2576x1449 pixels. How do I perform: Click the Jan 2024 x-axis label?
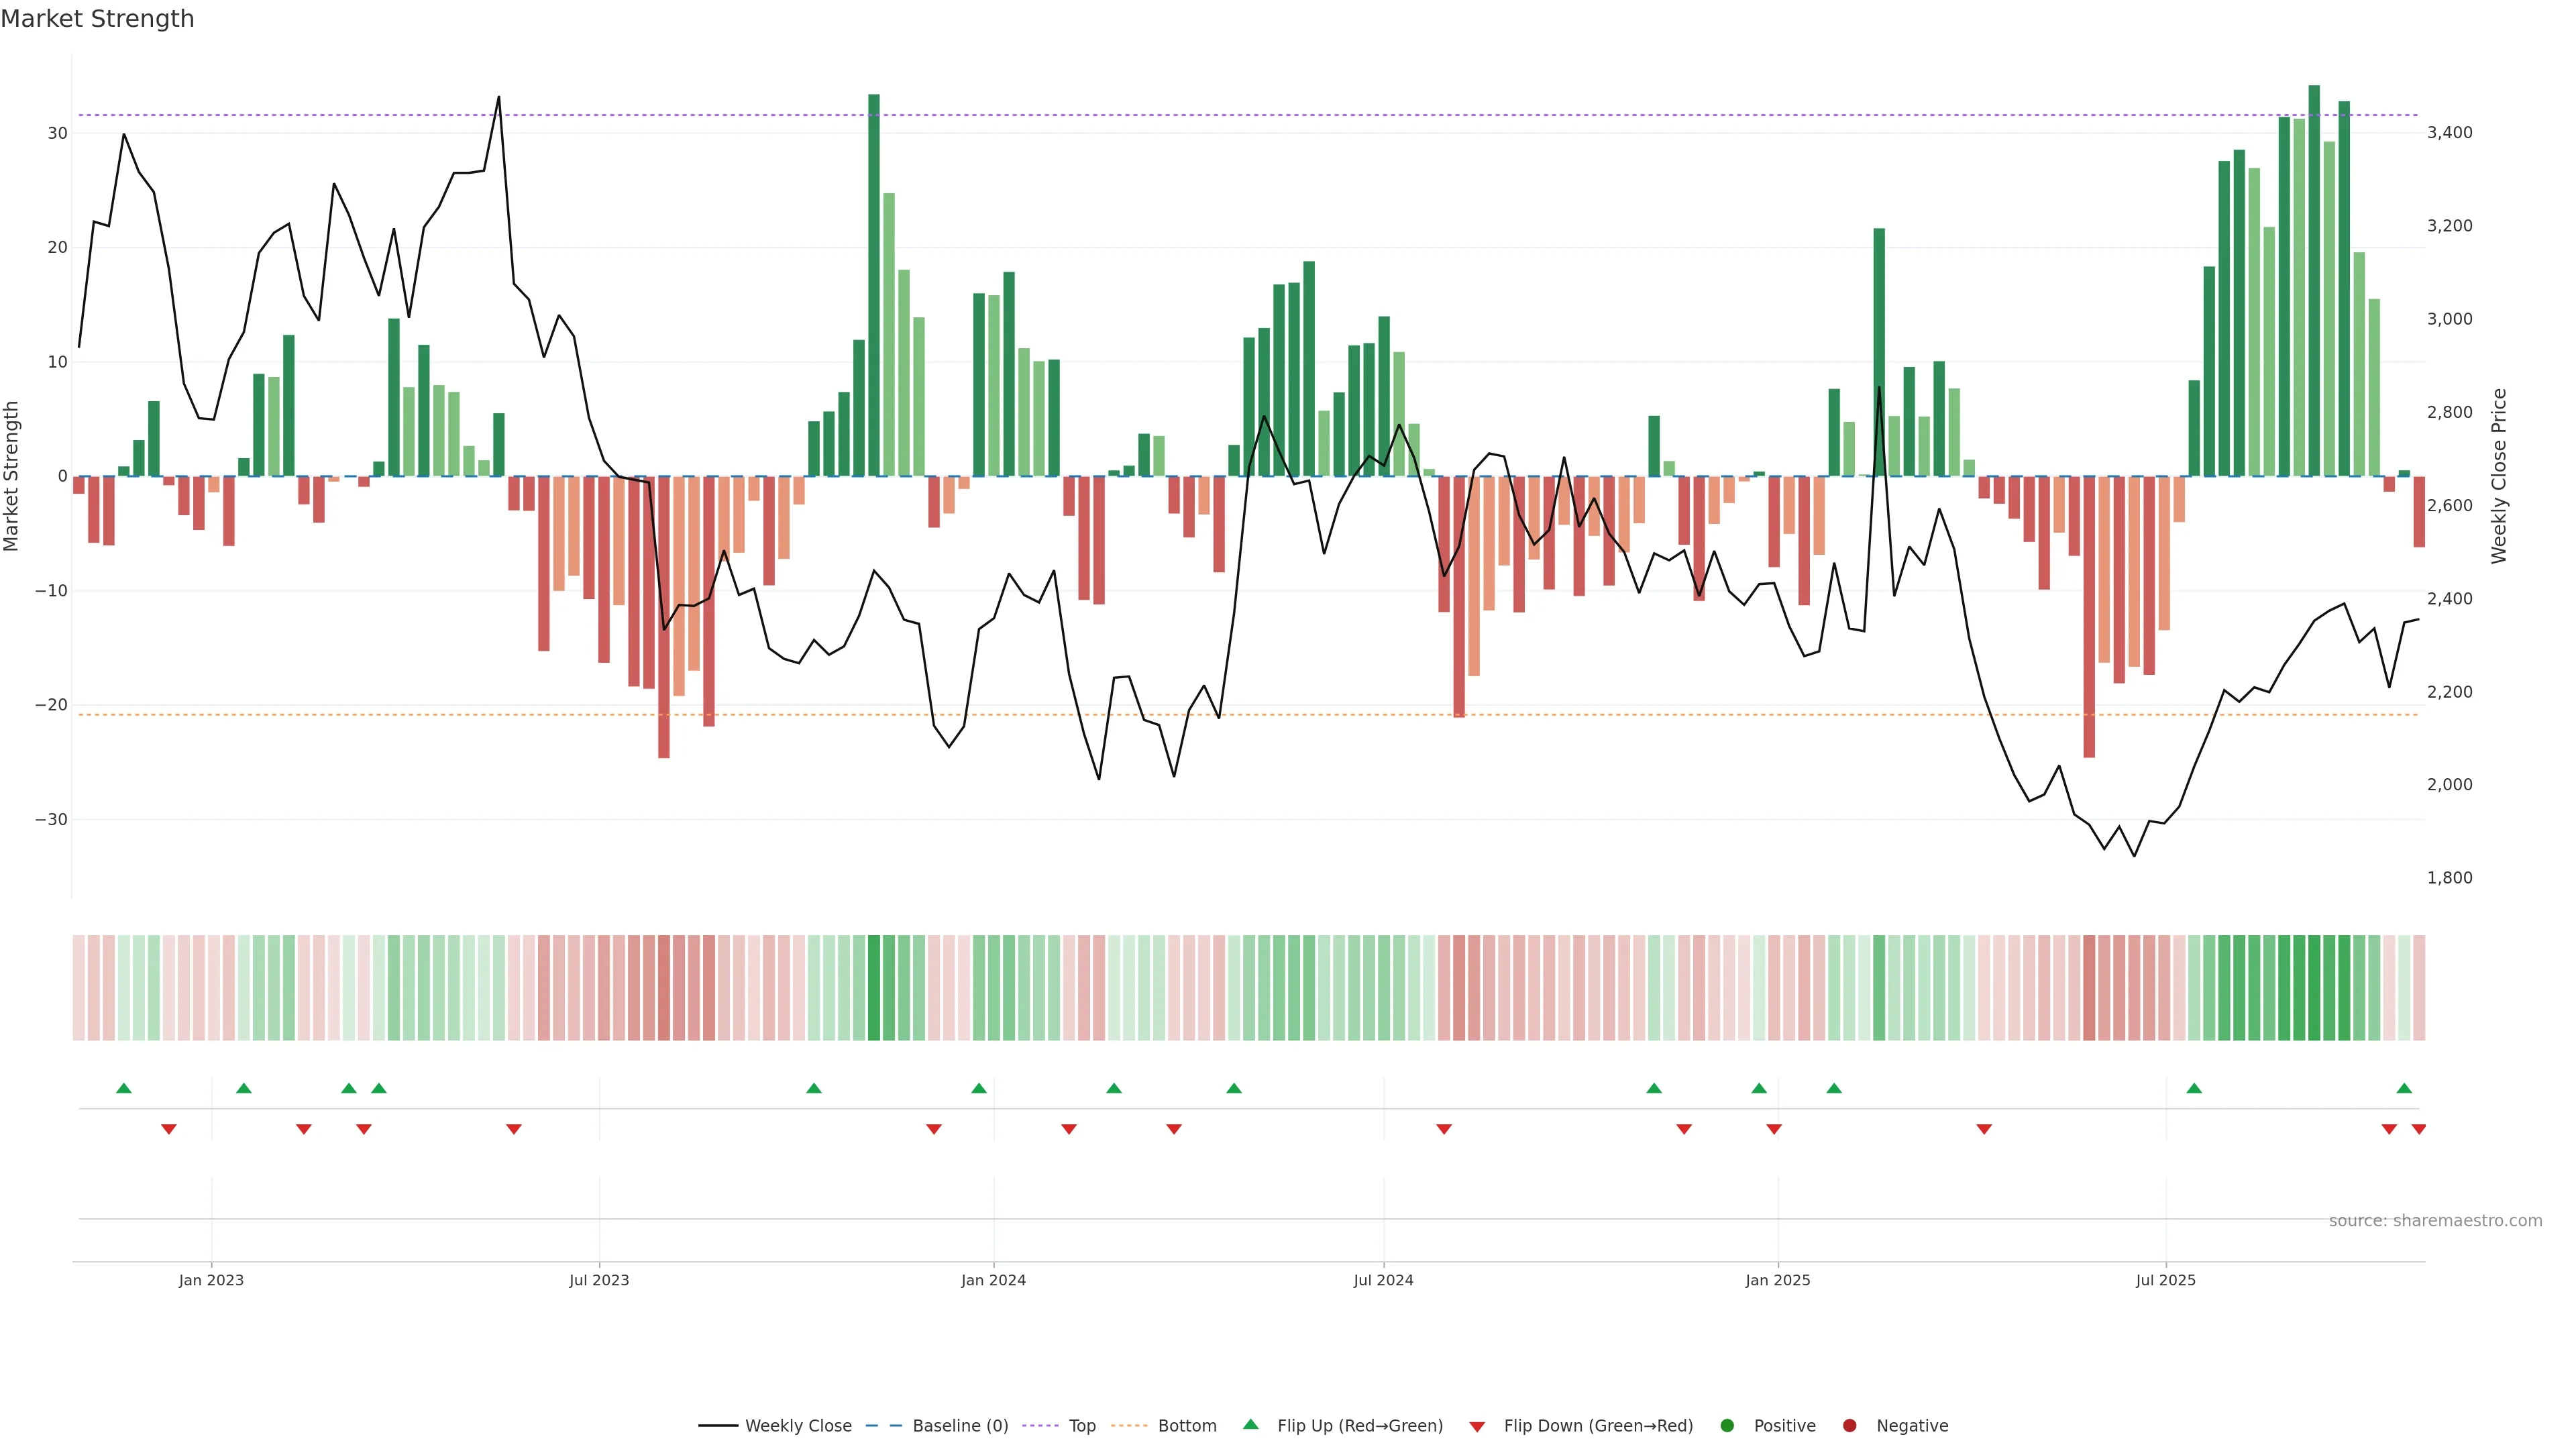click(x=993, y=1280)
